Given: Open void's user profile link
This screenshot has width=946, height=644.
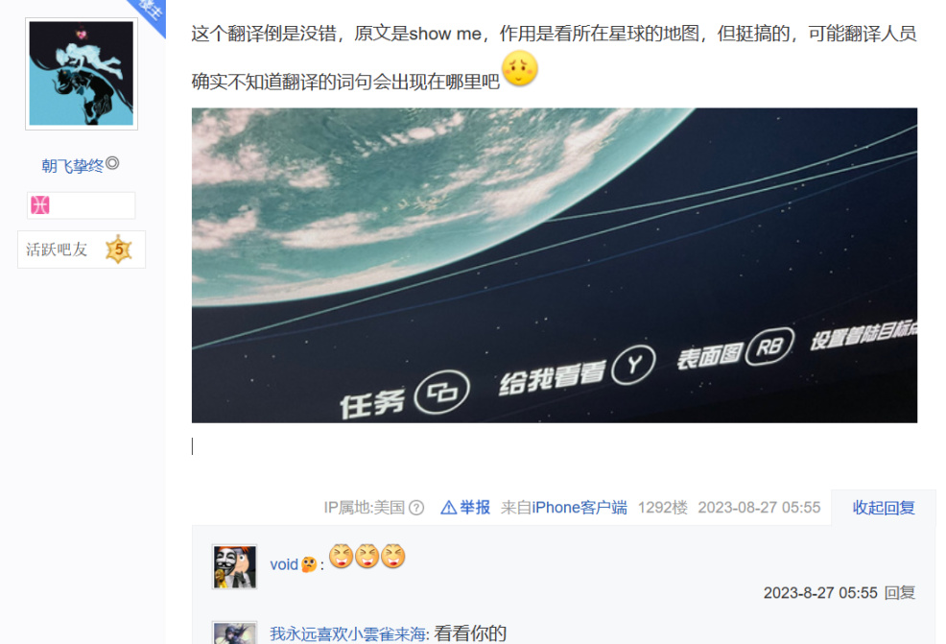Looking at the screenshot, I should coord(284,565).
